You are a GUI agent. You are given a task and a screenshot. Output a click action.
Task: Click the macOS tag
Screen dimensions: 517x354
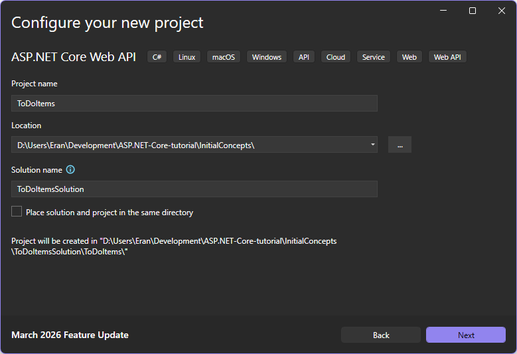pyautogui.click(x=224, y=56)
